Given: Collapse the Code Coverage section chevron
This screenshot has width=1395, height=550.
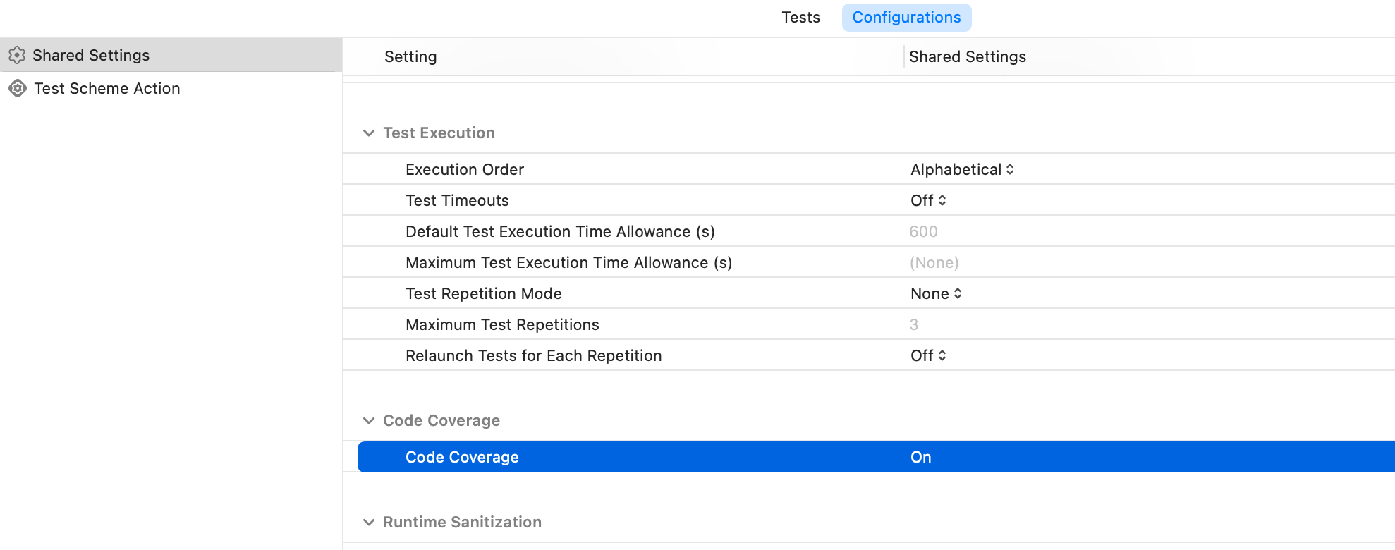Looking at the screenshot, I should click(369, 421).
